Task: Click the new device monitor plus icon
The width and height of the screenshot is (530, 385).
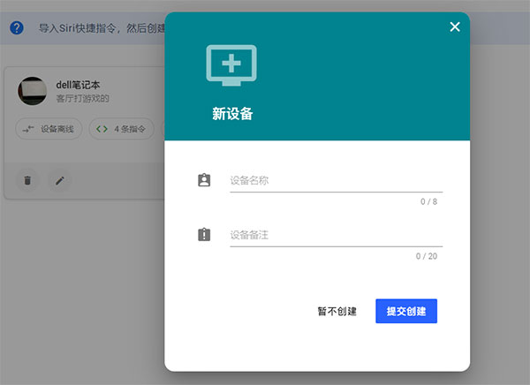Action: [231, 65]
